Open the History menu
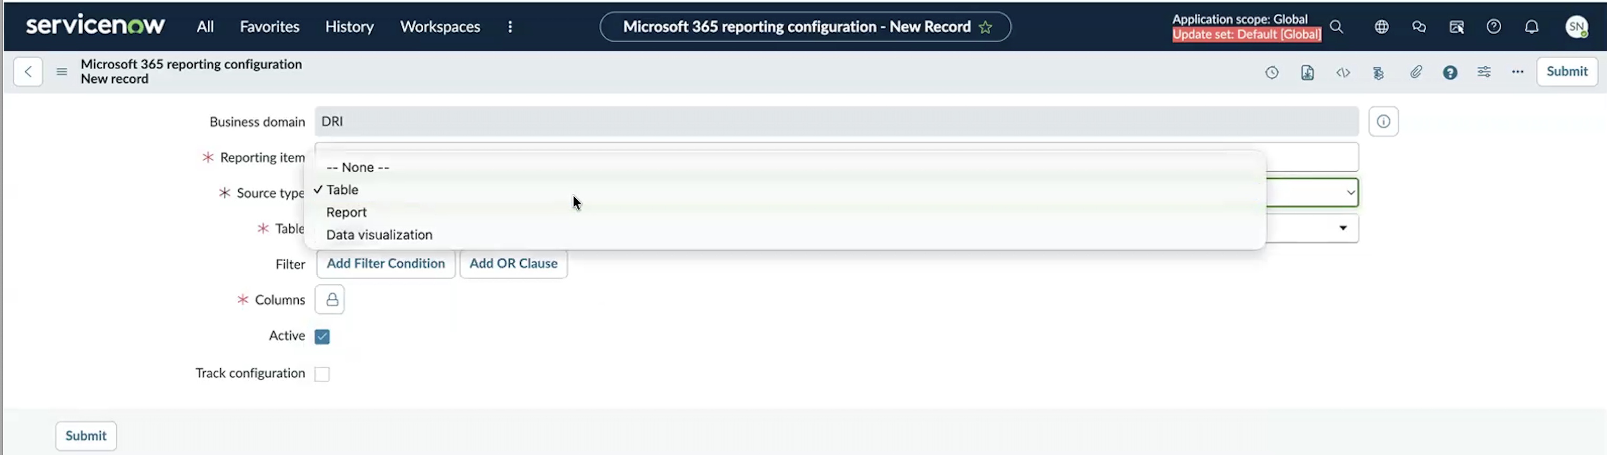The height and width of the screenshot is (455, 1607). (x=349, y=27)
